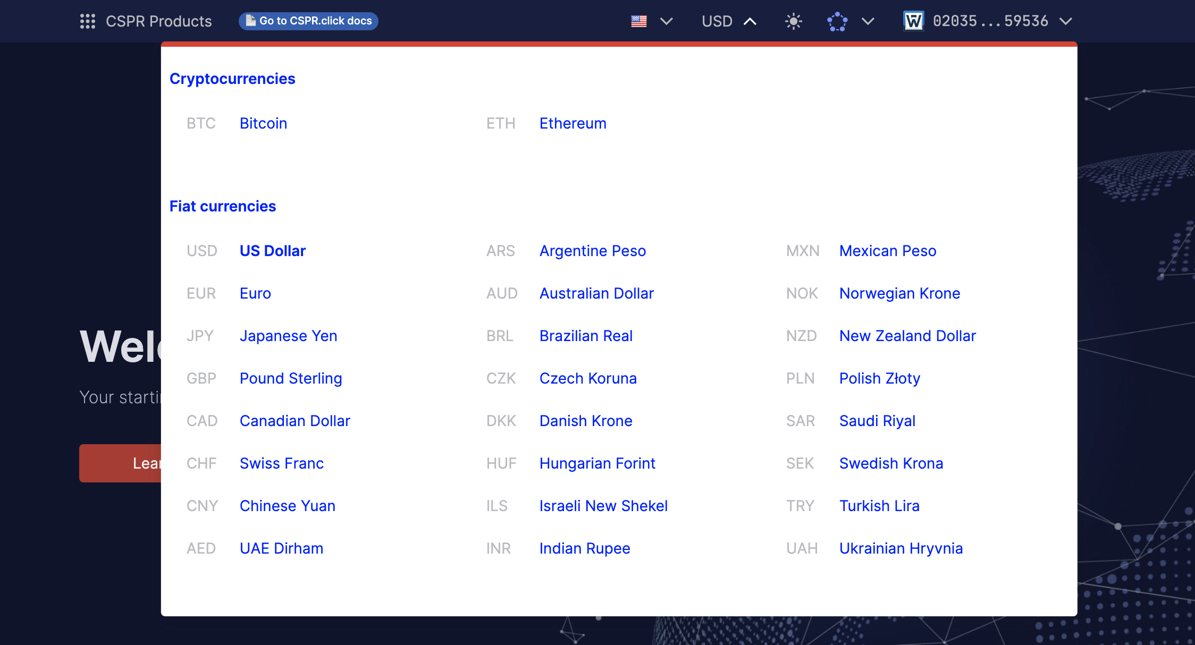1195x645 pixels.
Task: Select Ukrainian Hryvnia option
Action: pos(901,548)
